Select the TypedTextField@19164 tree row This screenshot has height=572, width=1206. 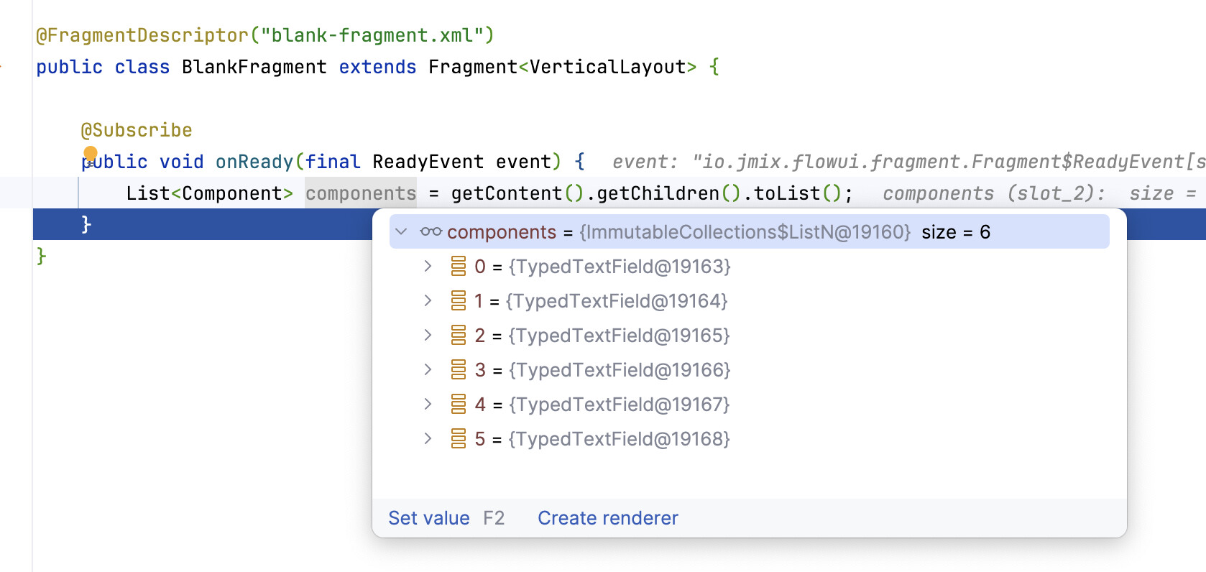pos(616,301)
